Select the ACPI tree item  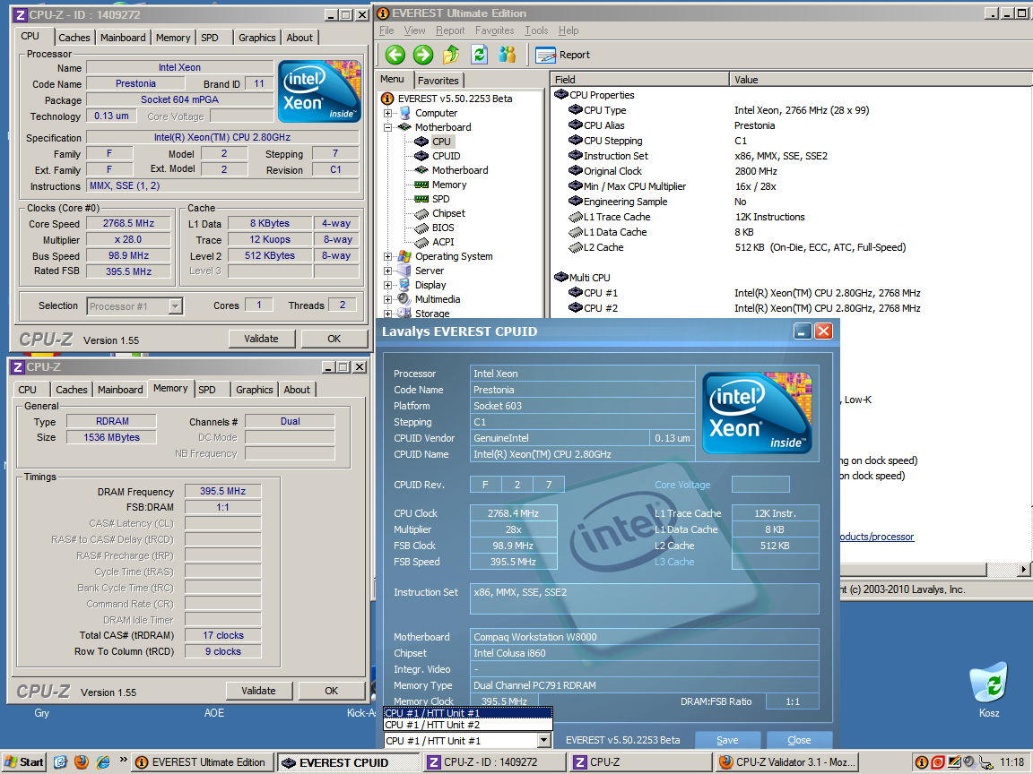pos(443,242)
